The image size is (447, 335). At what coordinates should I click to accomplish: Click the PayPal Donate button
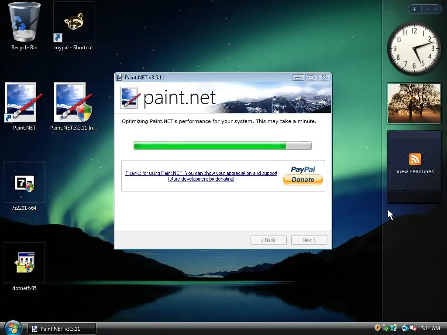pos(303,179)
